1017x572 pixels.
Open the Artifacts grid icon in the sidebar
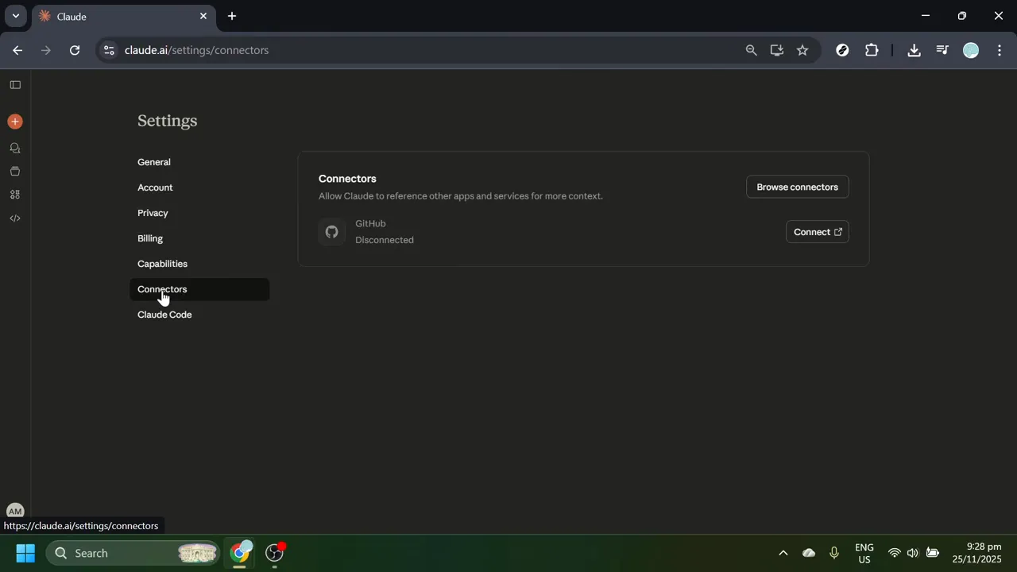[x=15, y=195]
